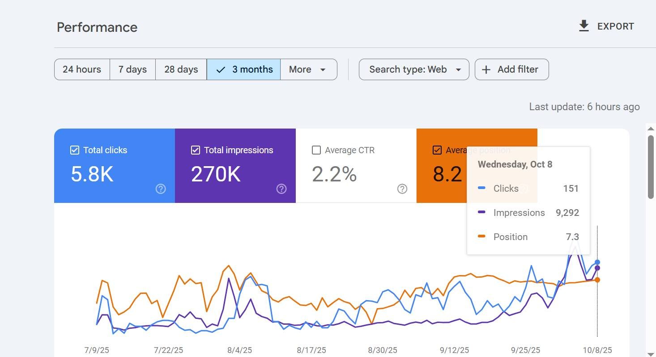656x357 pixels.
Task: Open the Search type: Web dropdown
Action: pyautogui.click(x=414, y=69)
